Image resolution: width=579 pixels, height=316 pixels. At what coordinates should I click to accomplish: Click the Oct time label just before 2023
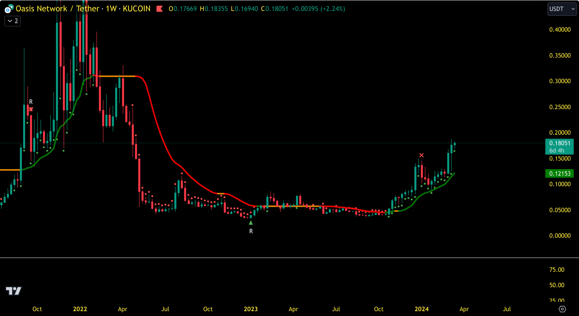click(x=208, y=309)
